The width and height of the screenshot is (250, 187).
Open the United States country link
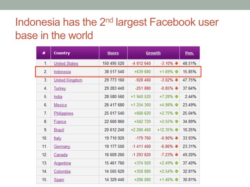point(66,63)
